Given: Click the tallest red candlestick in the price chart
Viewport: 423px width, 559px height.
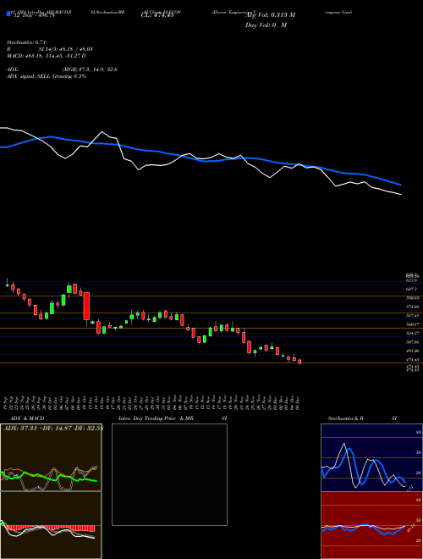Looking at the screenshot, I should point(86,307).
